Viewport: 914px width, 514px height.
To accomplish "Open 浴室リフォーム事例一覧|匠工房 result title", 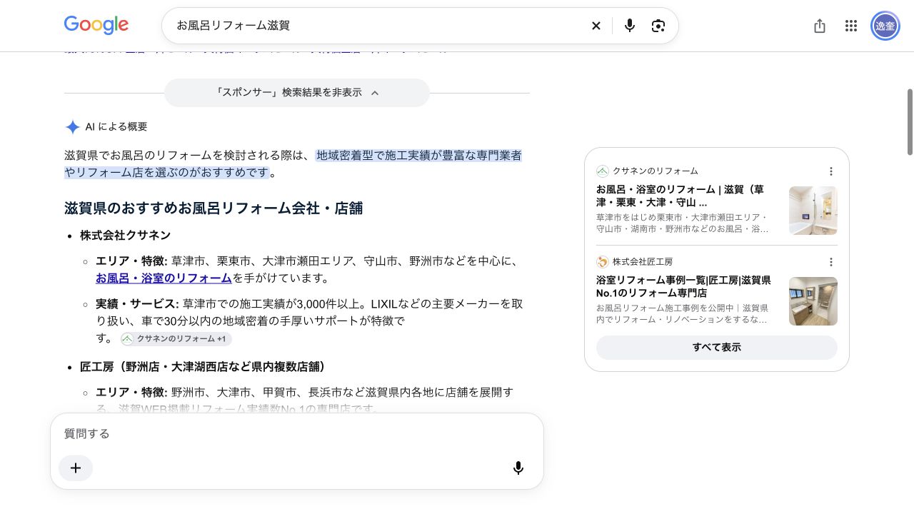I will click(683, 286).
